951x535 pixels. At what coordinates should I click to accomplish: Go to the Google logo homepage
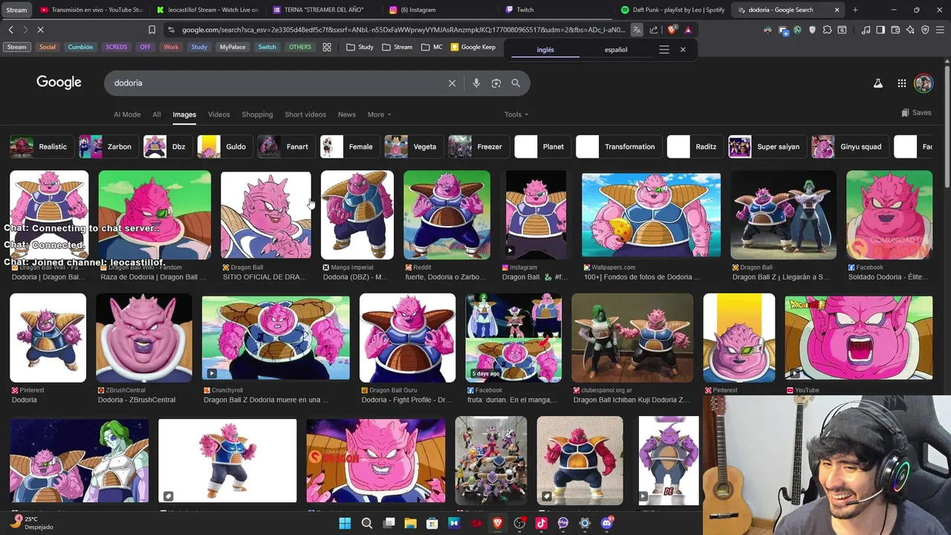click(59, 82)
